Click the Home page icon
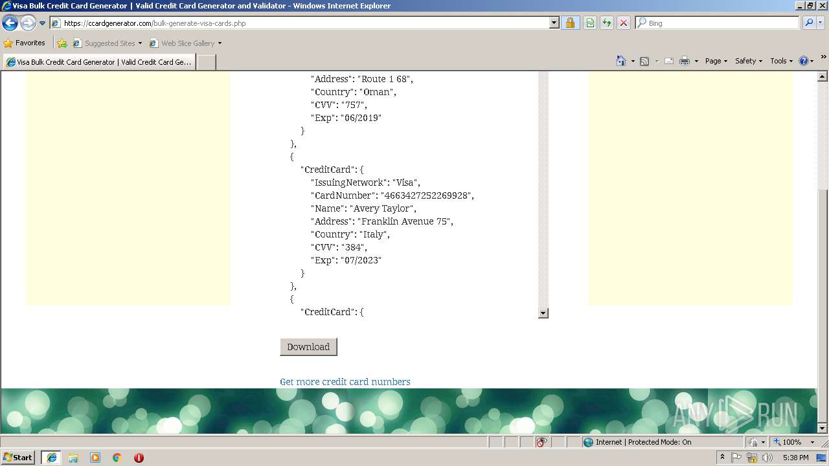The image size is (829, 466). point(621,61)
